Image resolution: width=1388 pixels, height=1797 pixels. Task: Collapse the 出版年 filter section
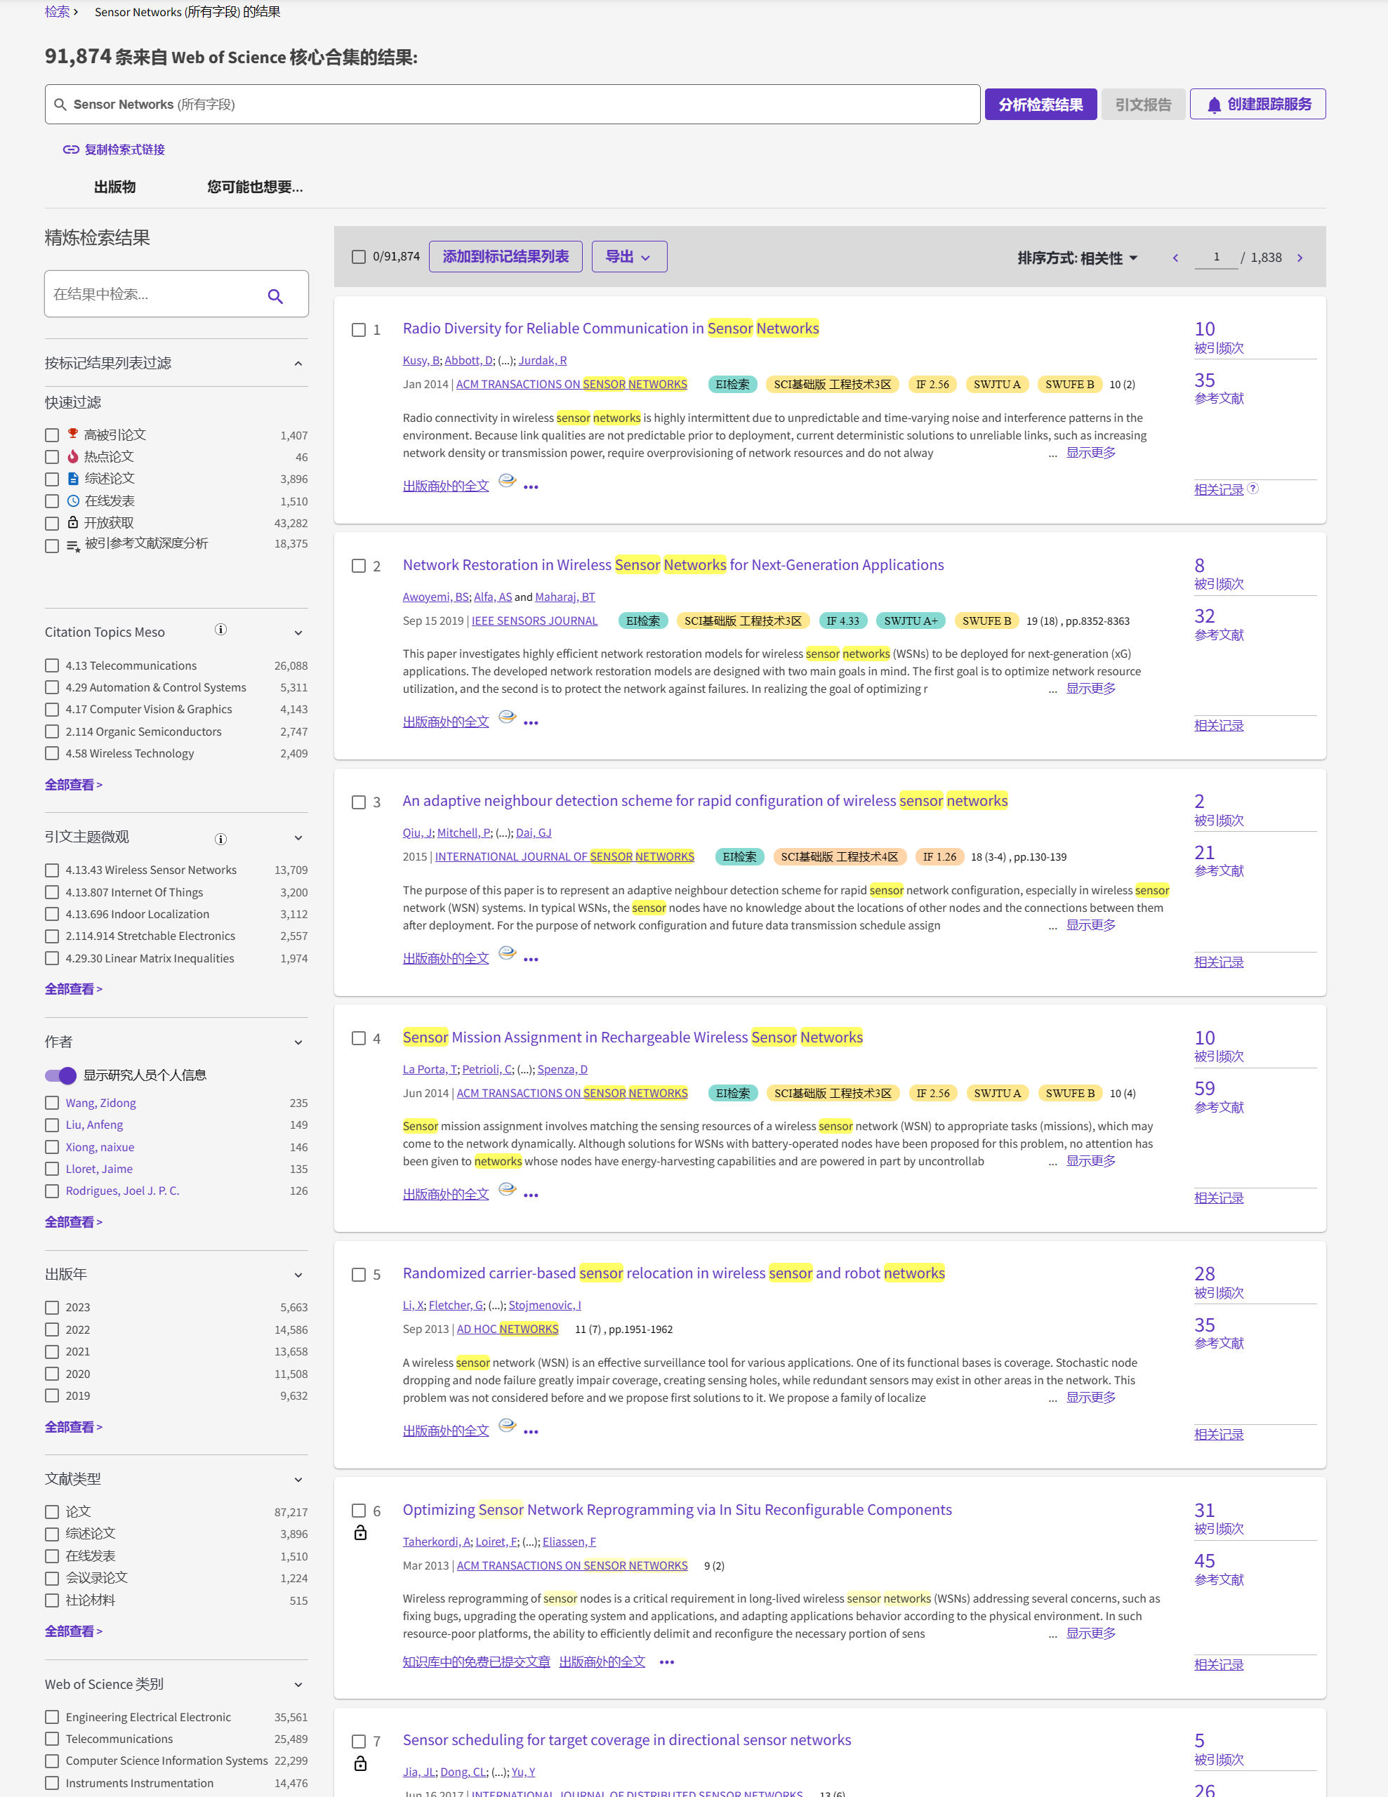click(298, 1275)
